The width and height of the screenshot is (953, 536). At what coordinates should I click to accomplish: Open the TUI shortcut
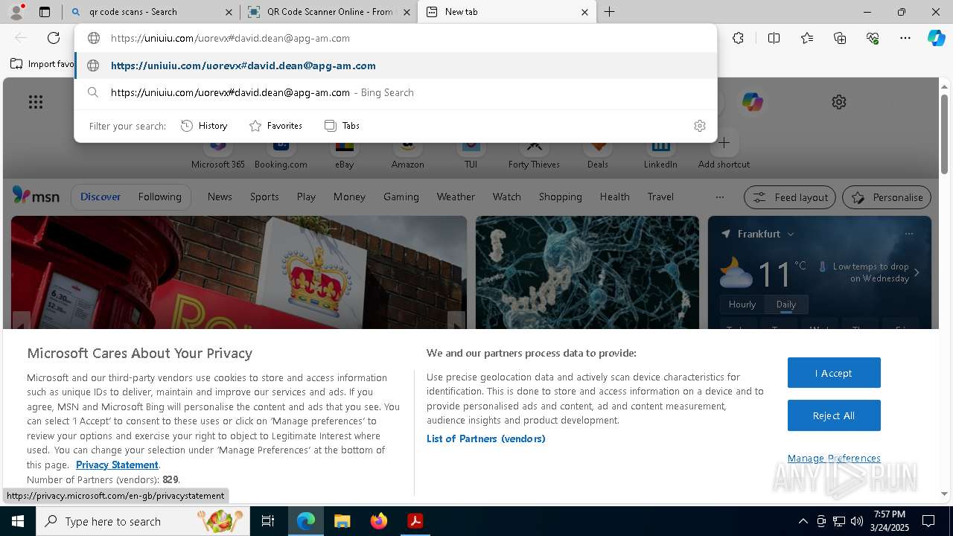click(x=471, y=155)
